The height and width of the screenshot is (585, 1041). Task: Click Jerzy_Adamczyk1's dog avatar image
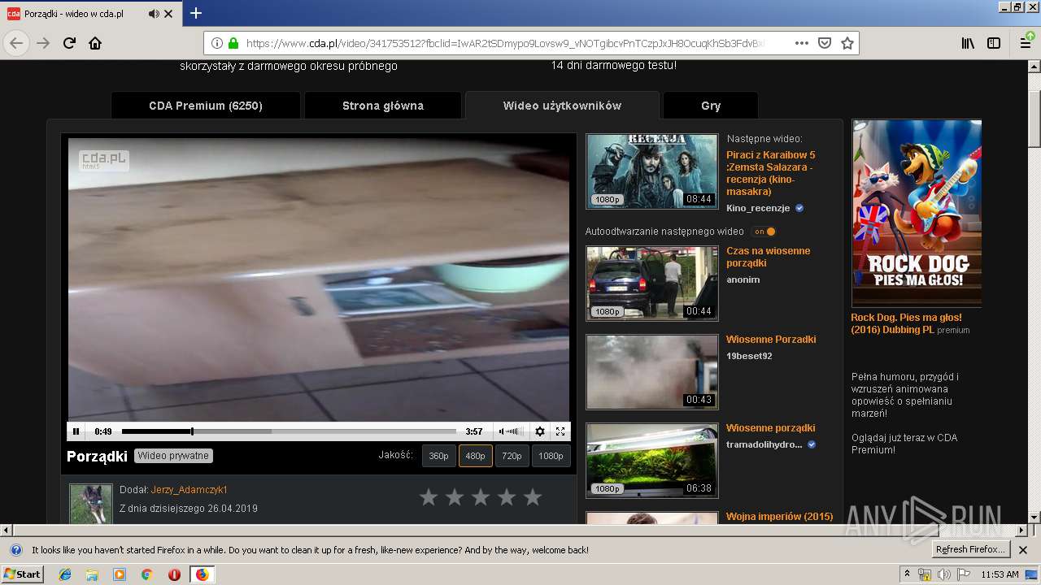pos(90,504)
